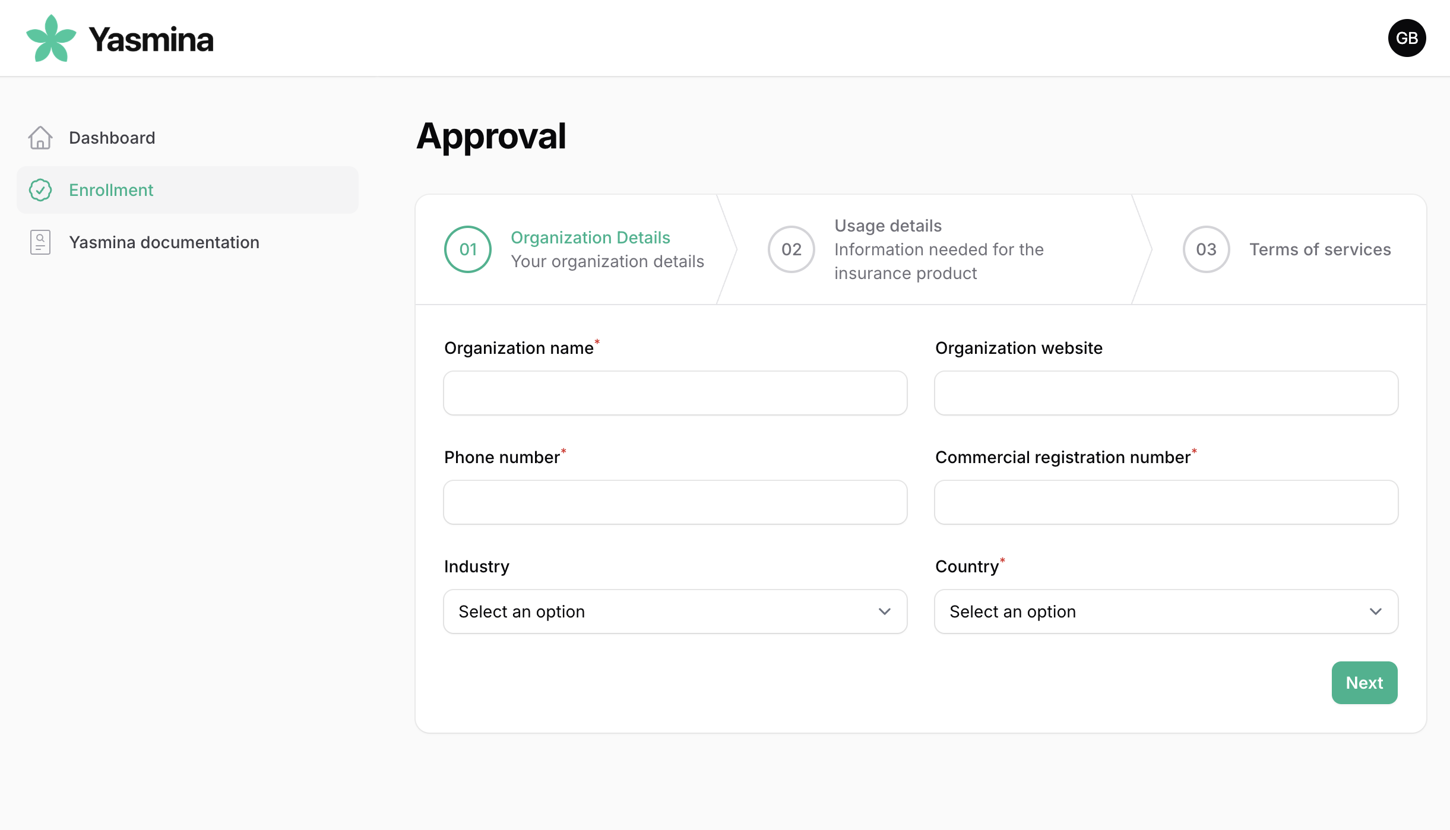Focus the Organization name input field
Screen dimensions: 1450x830
point(675,393)
